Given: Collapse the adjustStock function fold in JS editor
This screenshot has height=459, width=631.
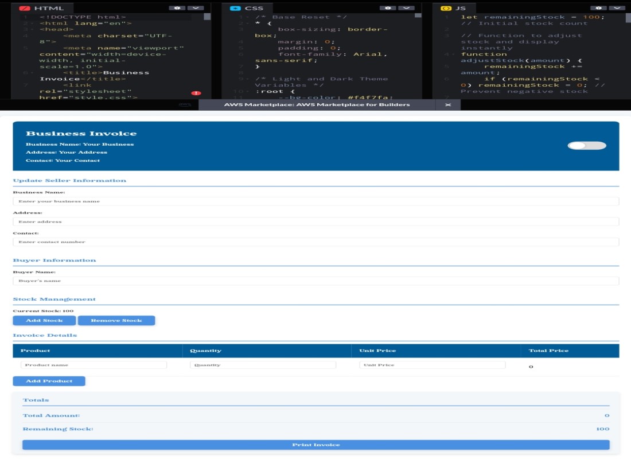Looking at the screenshot, I should coord(453,55).
